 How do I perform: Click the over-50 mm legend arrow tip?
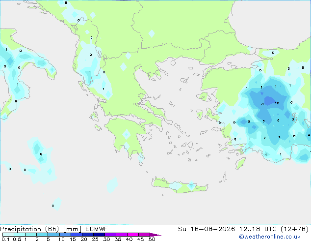[155, 235]
